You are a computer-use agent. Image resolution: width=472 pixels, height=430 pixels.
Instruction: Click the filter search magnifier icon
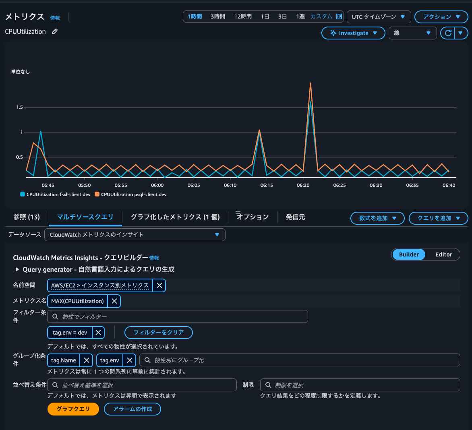pyautogui.click(x=55, y=316)
